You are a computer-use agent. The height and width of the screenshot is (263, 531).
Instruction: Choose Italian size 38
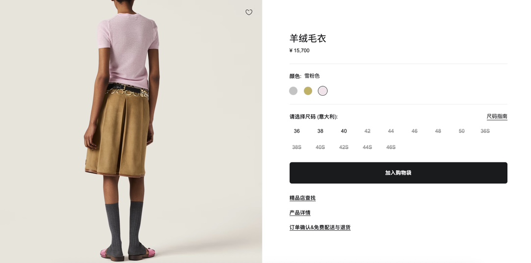coord(320,131)
